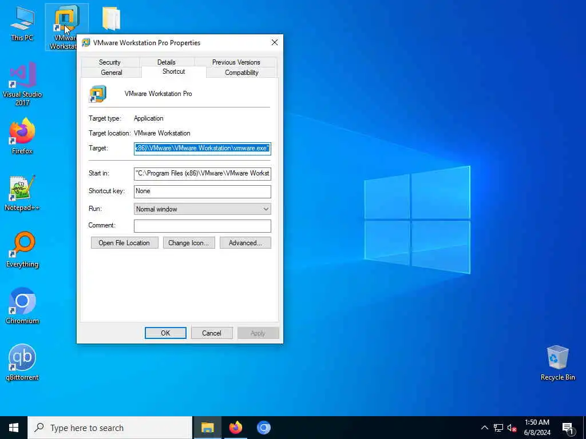Show hidden system tray icons
This screenshot has height=439, width=586.
click(x=484, y=428)
